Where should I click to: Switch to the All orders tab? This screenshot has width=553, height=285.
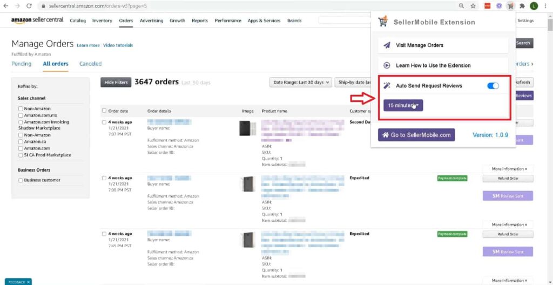pos(56,64)
